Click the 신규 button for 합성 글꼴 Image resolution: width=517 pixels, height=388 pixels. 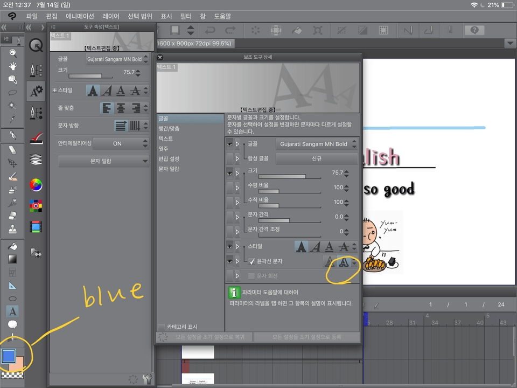pyautogui.click(x=317, y=158)
